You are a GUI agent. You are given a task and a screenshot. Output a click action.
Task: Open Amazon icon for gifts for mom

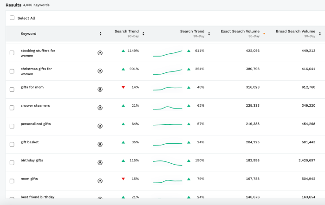tap(100, 90)
